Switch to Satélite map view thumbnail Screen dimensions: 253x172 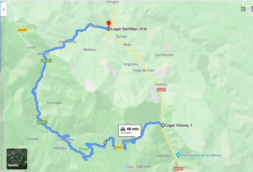pyautogui.click(x=17, y=159)
